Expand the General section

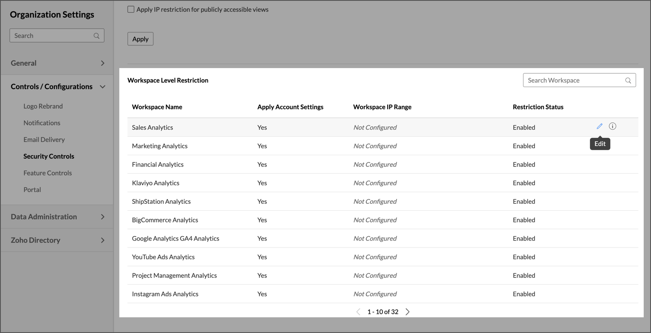(x=57, y=63)
